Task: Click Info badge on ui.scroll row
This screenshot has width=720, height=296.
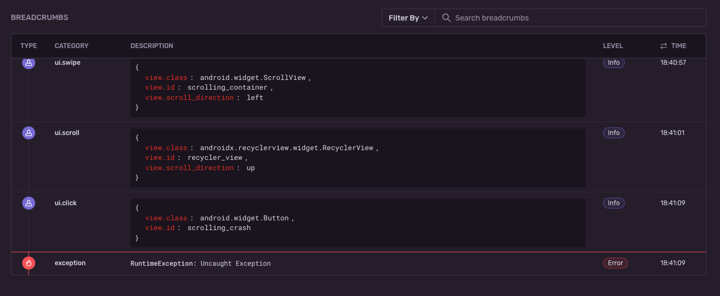Action: pos(613,133)
